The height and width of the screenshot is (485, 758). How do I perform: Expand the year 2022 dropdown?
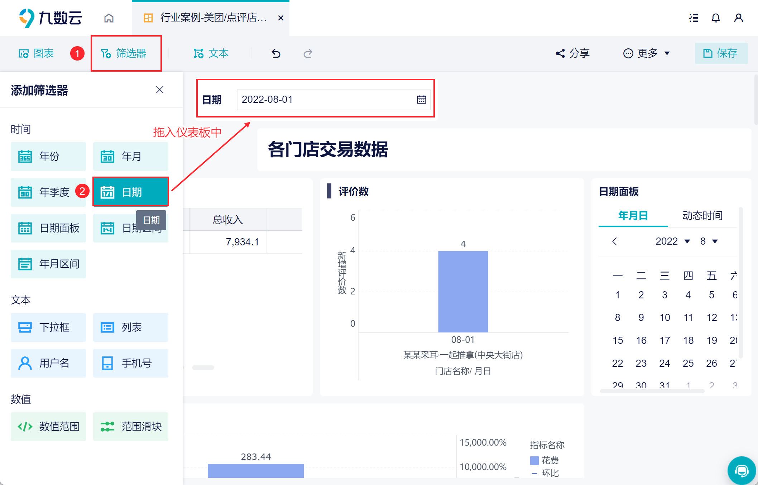pyautogui.click(x=672, y=241)
